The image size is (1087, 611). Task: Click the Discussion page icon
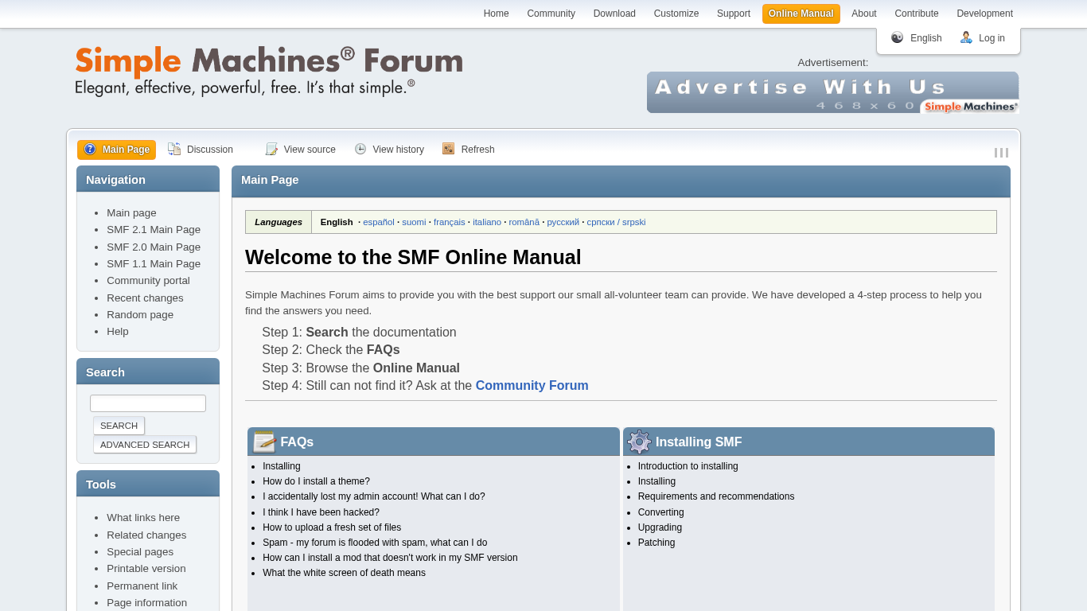(174, 150)
